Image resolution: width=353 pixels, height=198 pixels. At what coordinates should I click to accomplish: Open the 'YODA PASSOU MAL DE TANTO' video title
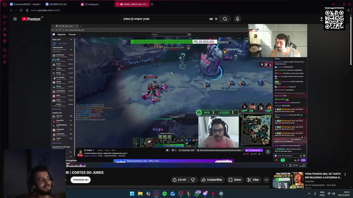(x=323, y=176)
